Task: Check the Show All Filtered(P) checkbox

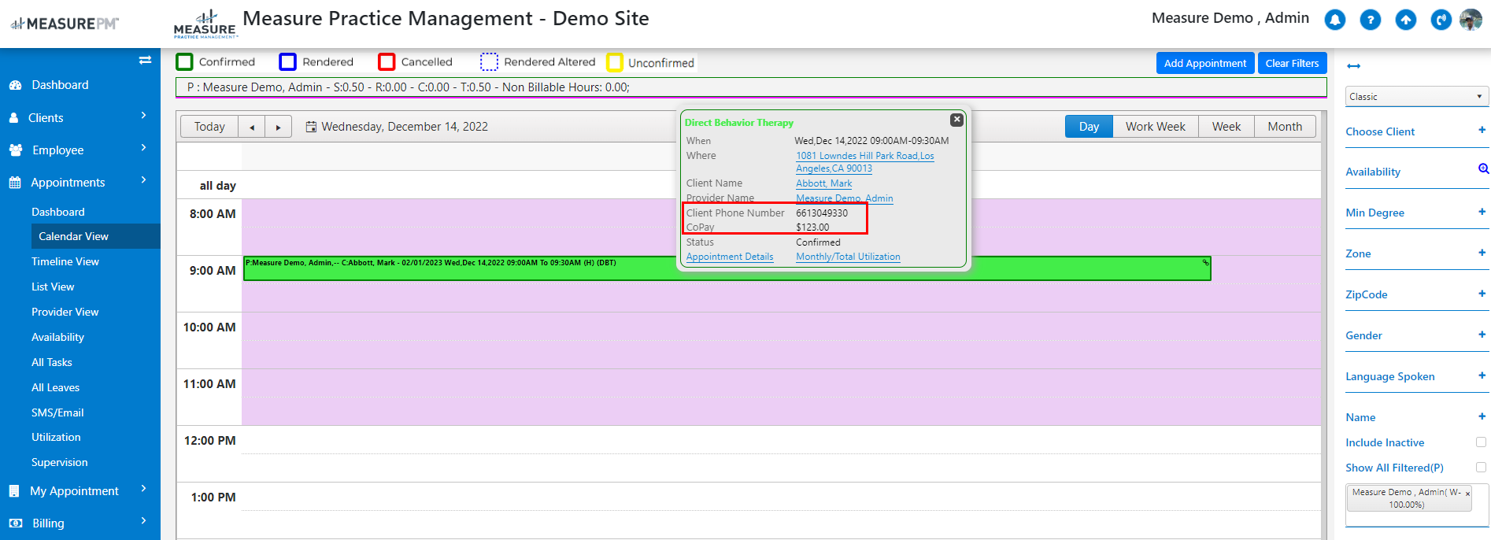Action: [x=1481, y=468]
